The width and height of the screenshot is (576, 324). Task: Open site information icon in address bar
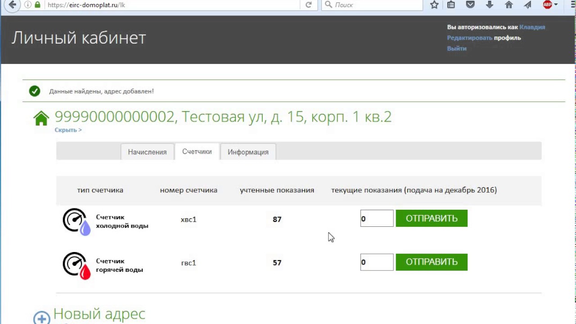pyautogui.click(x=28, y=4)
